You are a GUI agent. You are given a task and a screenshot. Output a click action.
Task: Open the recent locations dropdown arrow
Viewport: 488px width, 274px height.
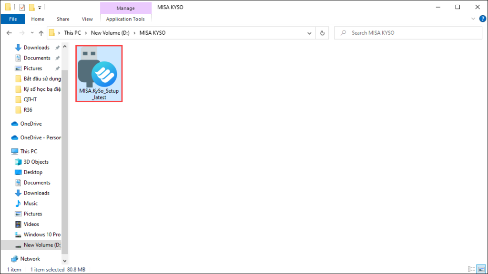point(32,33)
